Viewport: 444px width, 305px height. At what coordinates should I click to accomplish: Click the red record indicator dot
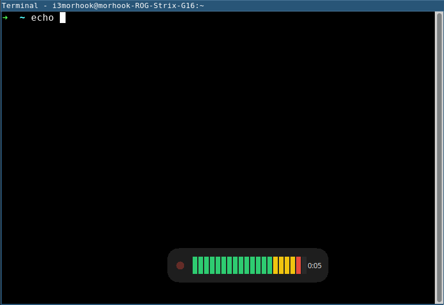[180, 266]
